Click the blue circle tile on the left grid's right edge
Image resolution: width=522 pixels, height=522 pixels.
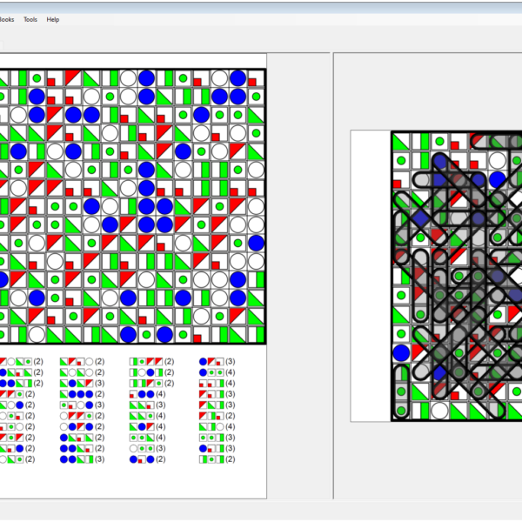256,243
